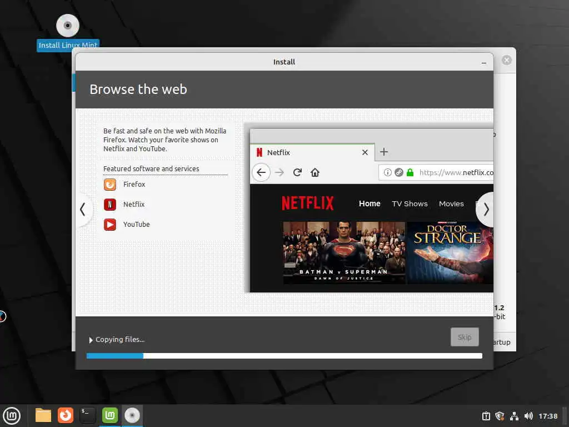Click the YouTube icon in featured software
Viewport: 569px width, 427px height.
coord(110,225)
